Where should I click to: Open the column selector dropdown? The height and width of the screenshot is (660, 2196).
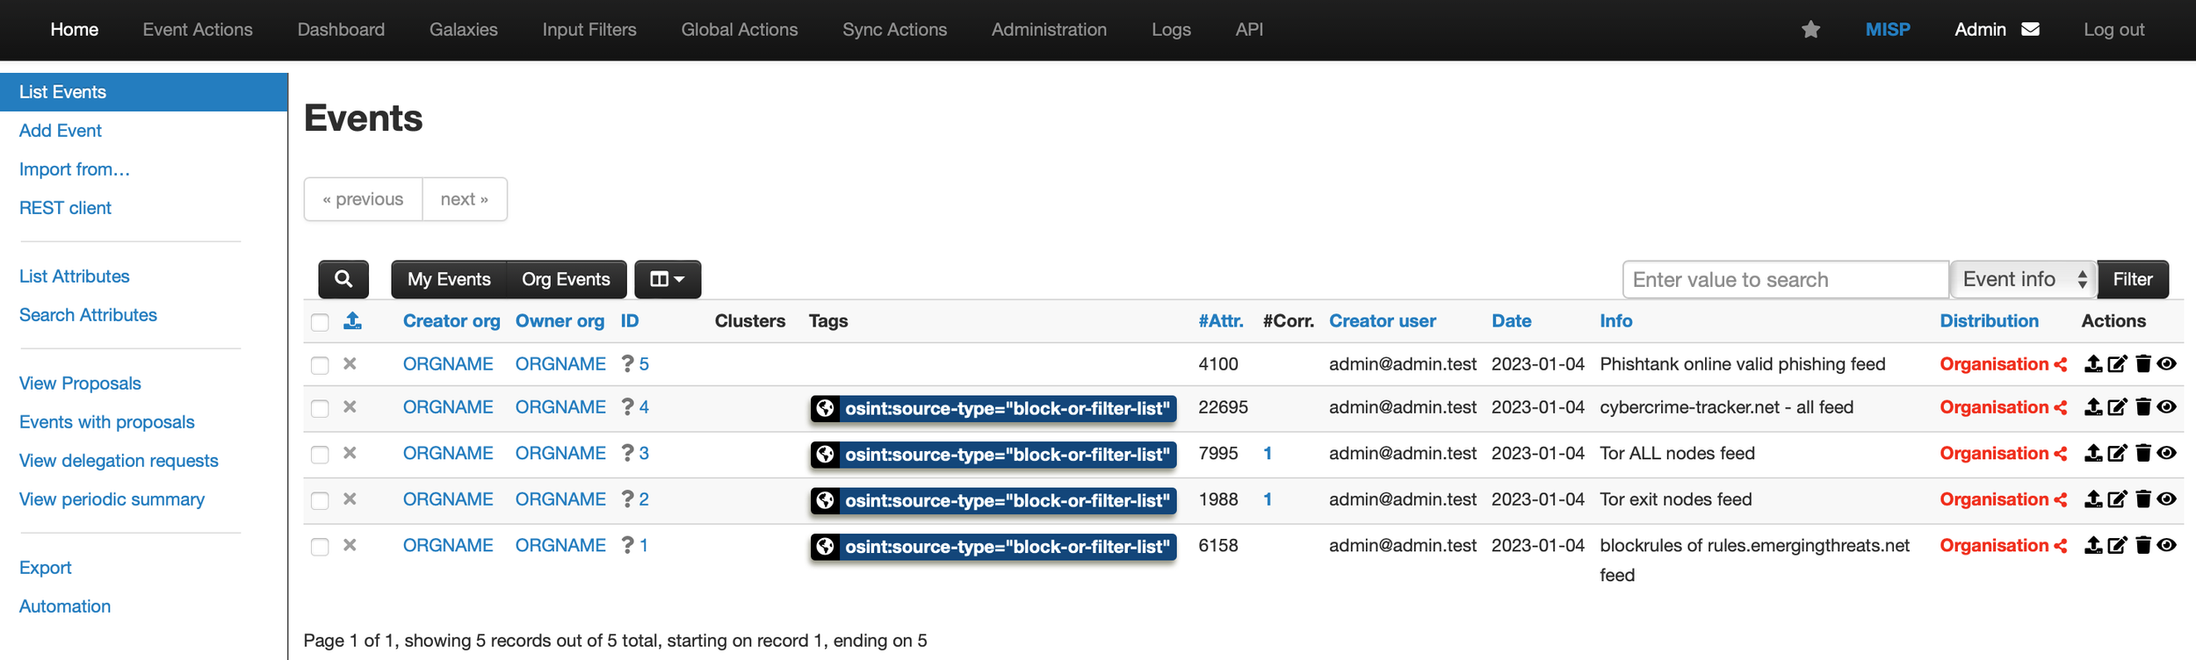tap(667, 279)
